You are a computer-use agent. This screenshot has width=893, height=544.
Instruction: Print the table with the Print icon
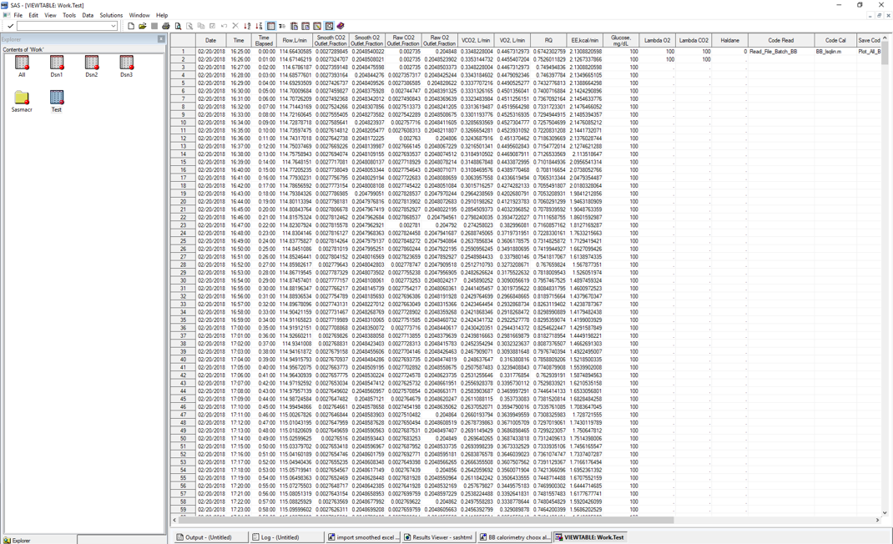point(165,25)
